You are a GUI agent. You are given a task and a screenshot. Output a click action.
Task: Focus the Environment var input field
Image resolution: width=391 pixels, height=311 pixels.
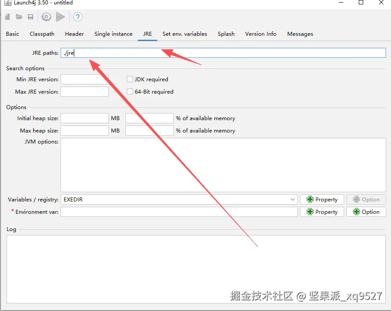pyautogui.click(x=179, y=212)
